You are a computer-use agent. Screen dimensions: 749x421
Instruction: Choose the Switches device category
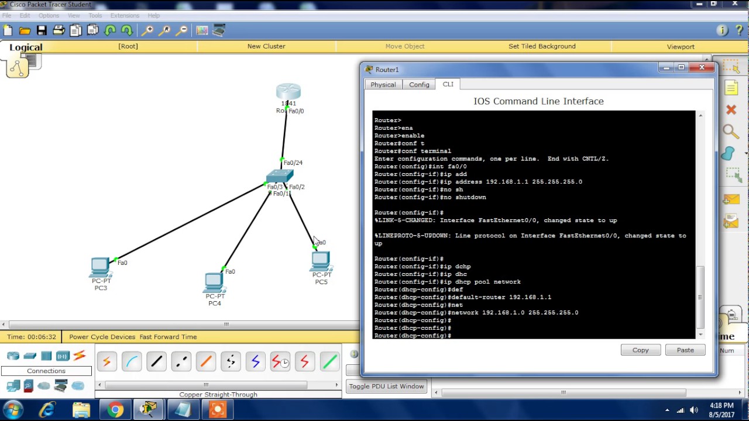(x=30, y=356)
